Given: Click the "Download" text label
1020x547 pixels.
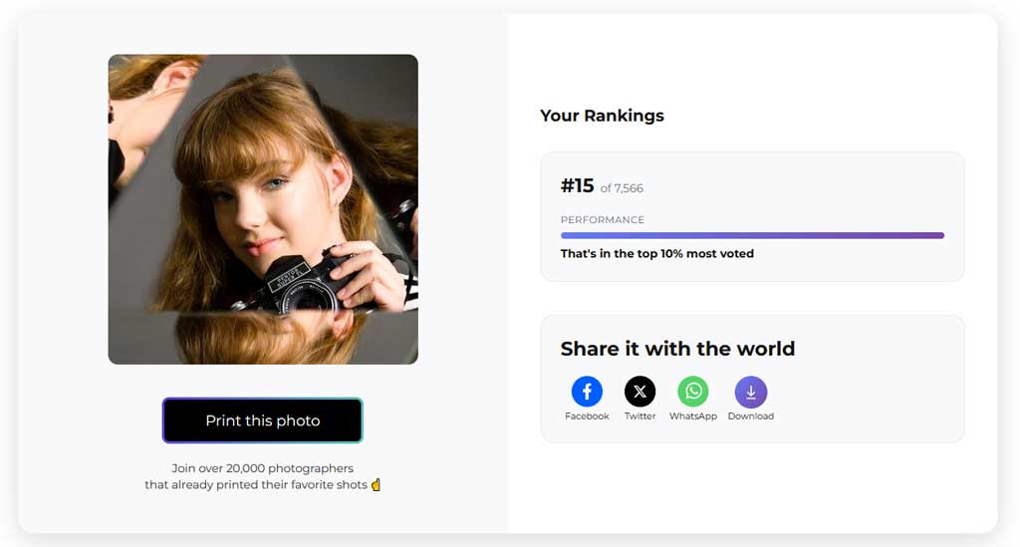Looking at the screenshot, I should tap(750, 416).
